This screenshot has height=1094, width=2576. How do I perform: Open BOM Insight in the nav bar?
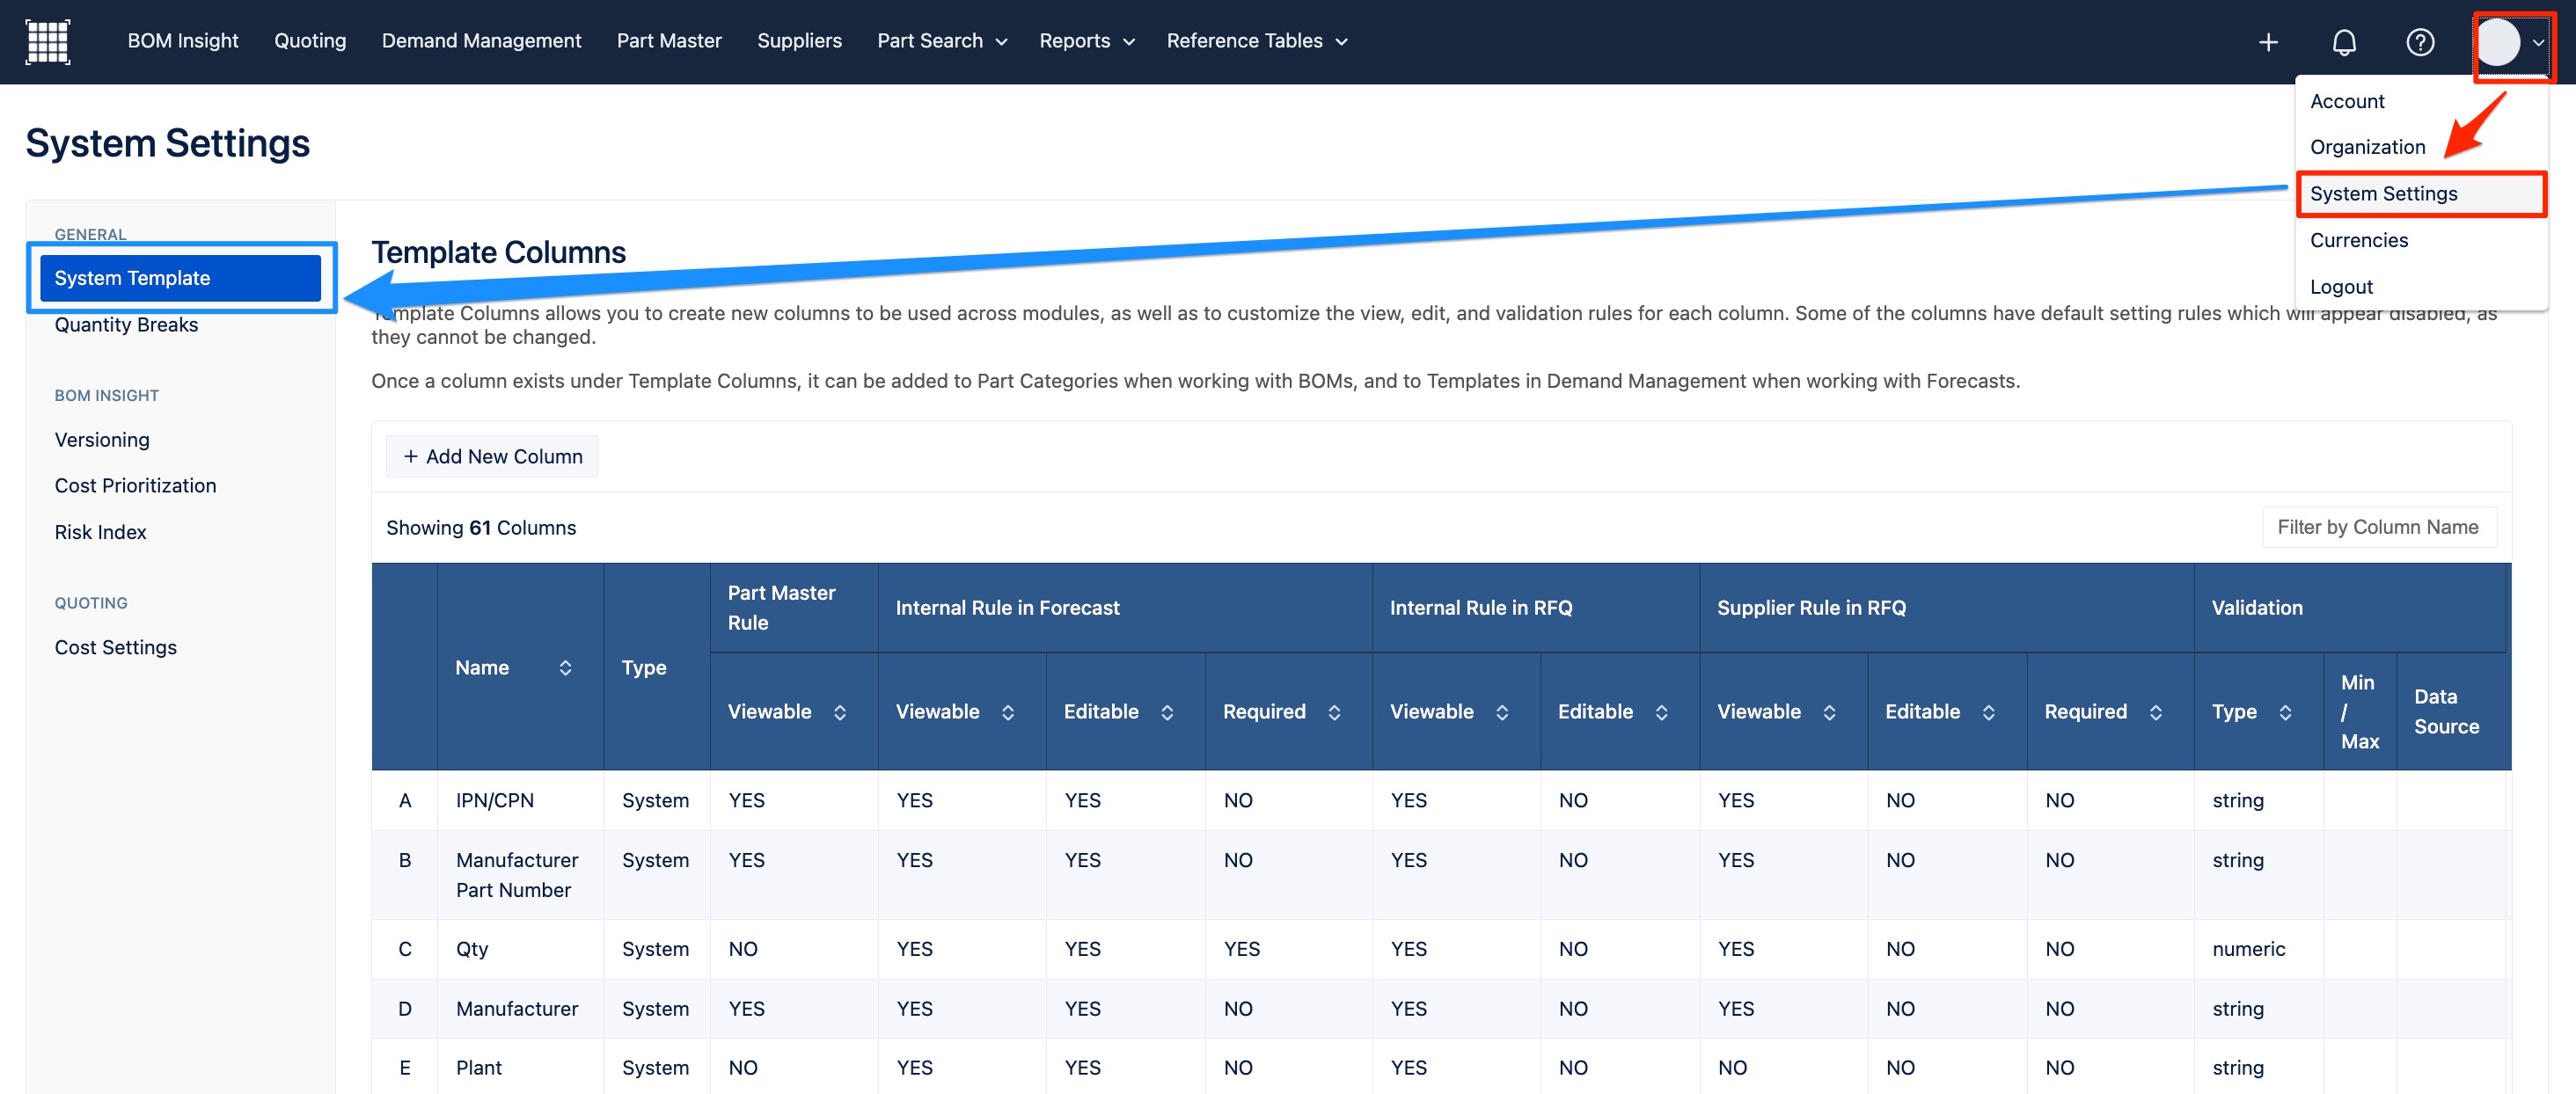(183, 41)
